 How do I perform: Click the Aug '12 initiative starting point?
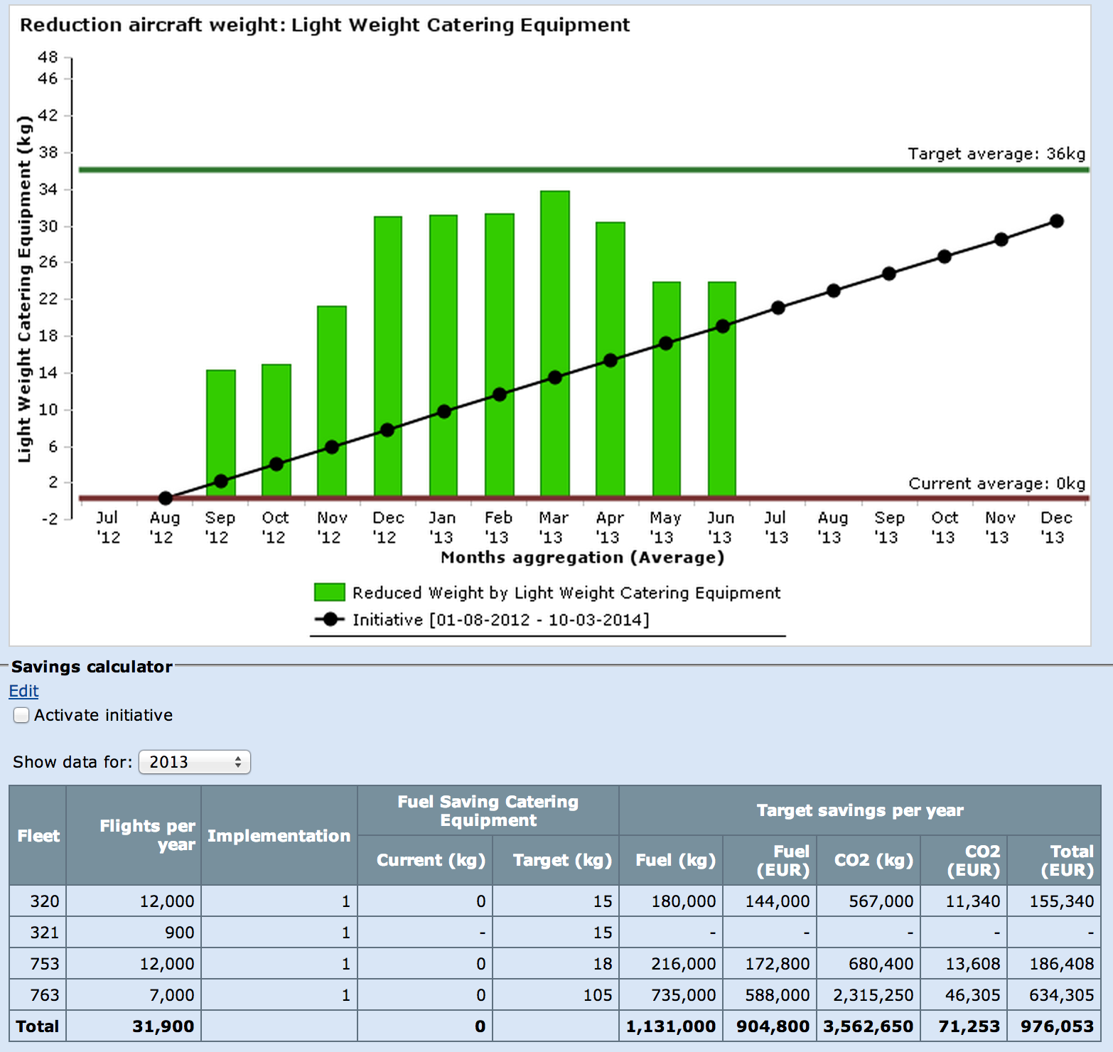(166, 498)
